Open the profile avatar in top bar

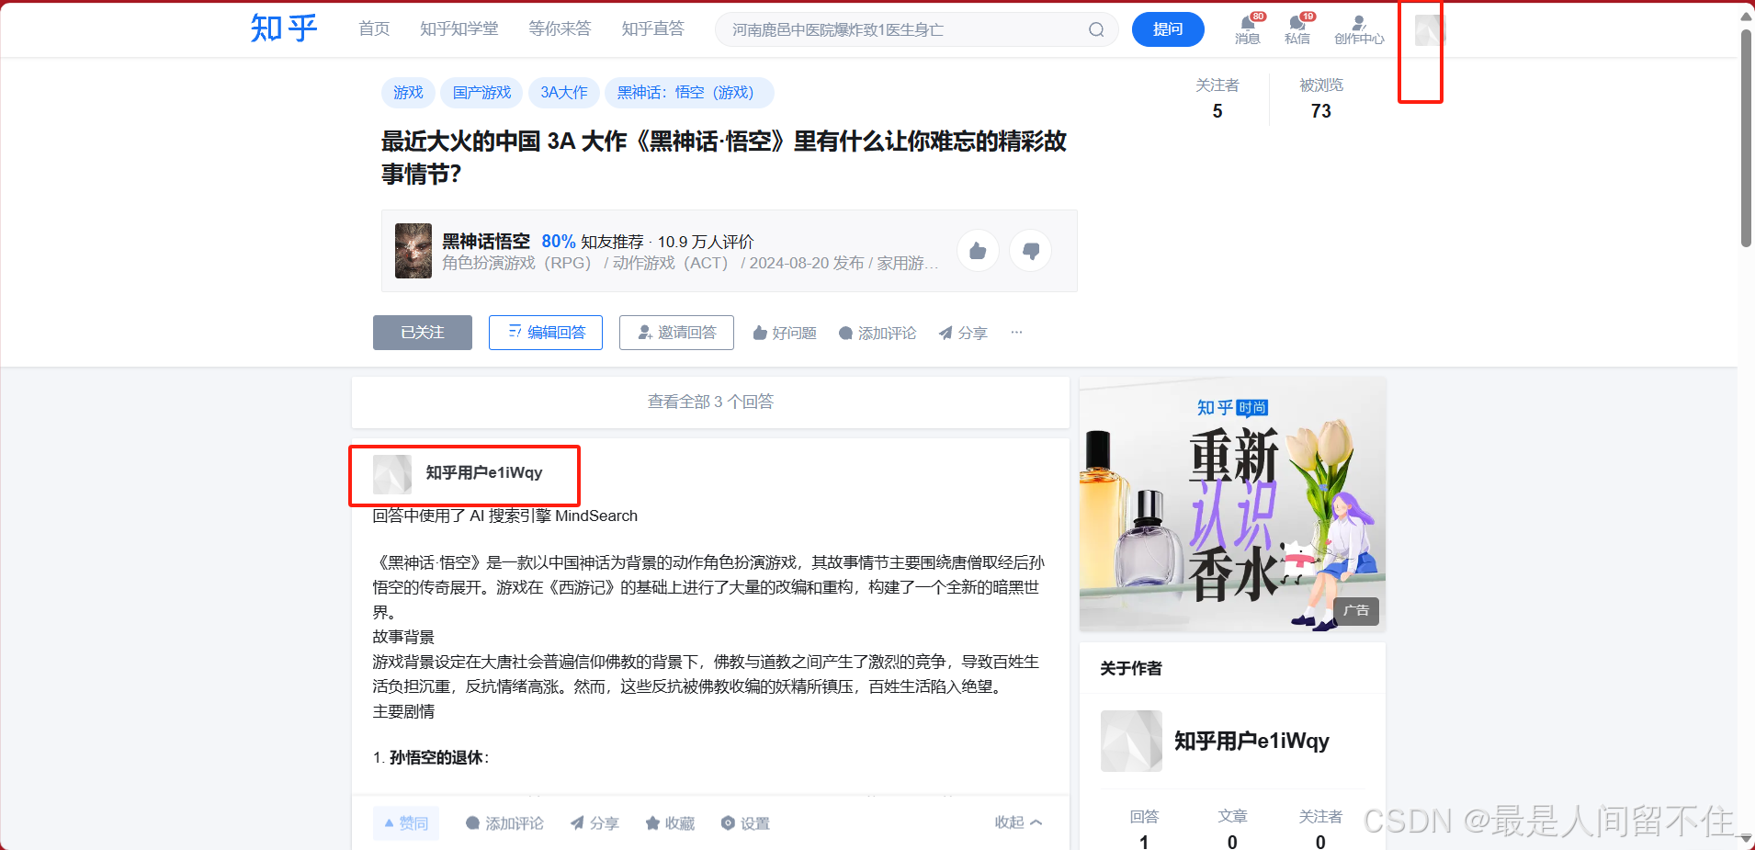[x=1428, y=30]
